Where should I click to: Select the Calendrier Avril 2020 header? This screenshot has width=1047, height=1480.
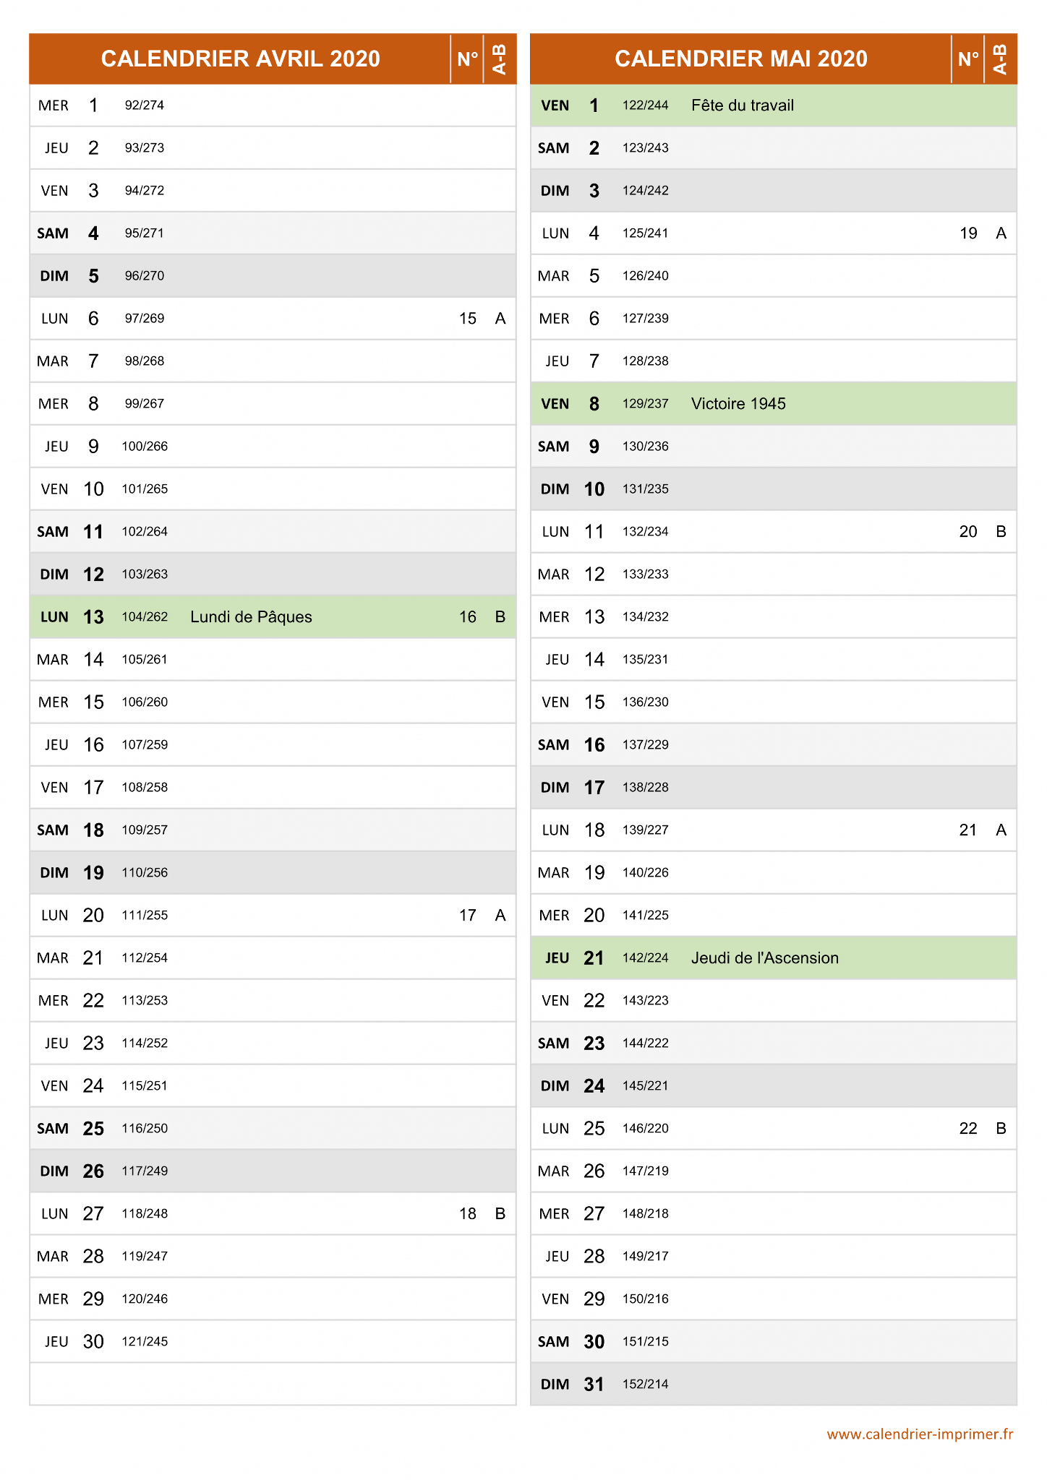(240, 59)
